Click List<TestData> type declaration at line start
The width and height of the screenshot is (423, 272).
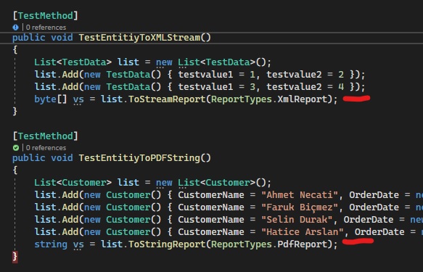73,62
